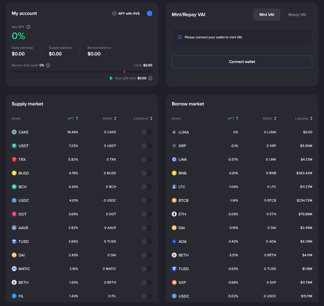Viewport: 324px width, 306px height.
Task: Click the AAVE token icon in Supply market
Action: coord(14,228)
